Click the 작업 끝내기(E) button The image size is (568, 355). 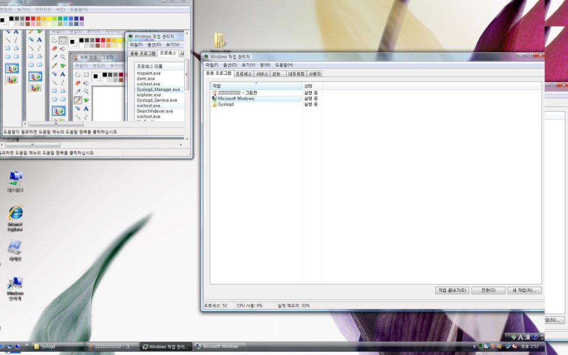452,290
